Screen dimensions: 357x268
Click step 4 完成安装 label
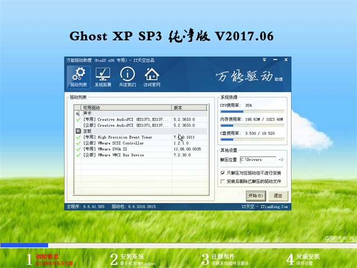click(x=308, y=256)
